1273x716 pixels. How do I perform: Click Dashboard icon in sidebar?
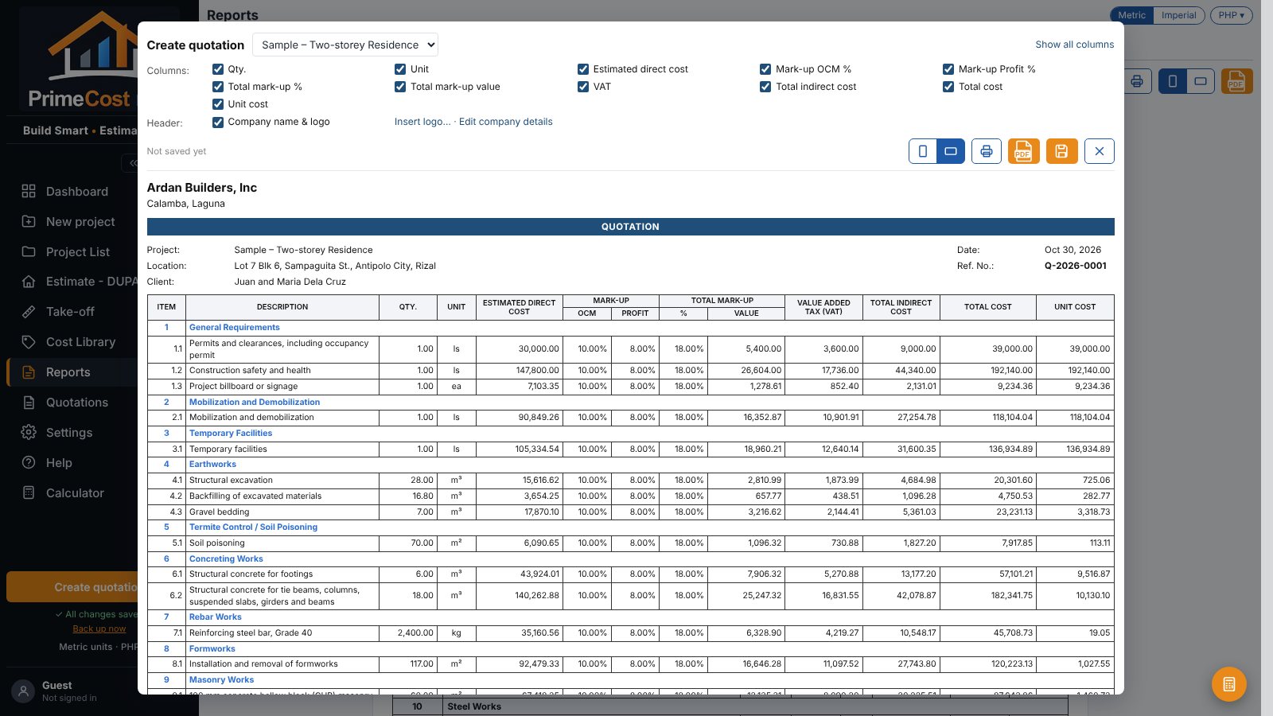(x=29, y=191)
